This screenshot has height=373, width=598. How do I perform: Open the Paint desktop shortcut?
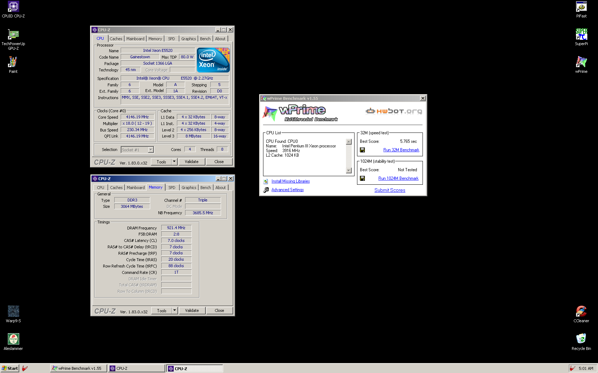13,65
